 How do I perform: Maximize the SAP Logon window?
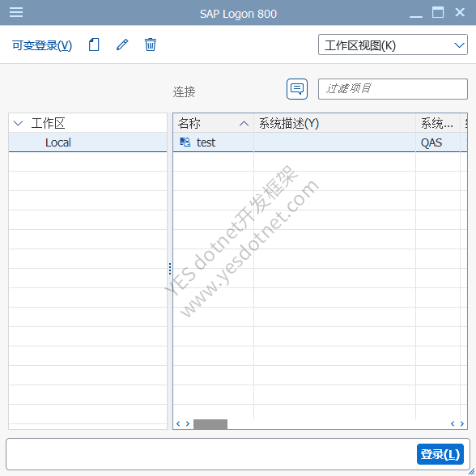(x=438, y=12)
